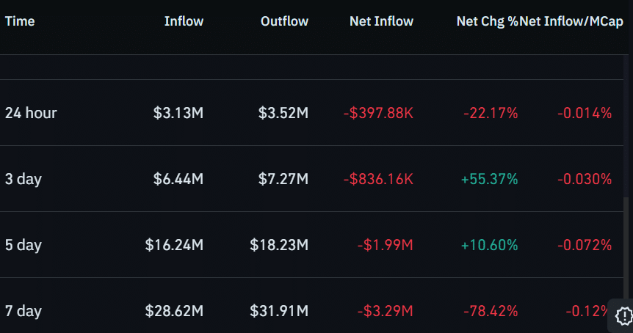Click the Net Chg % column header

tap(488, 21)
